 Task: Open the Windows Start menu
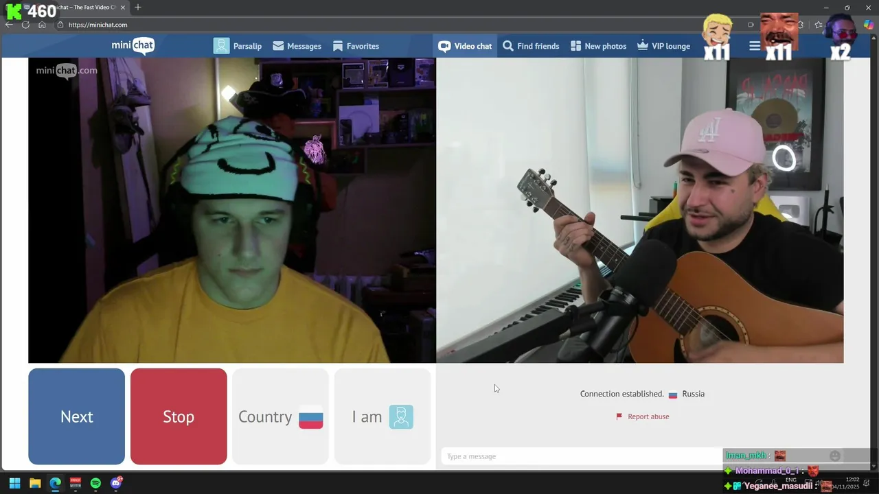coord(14,483)
